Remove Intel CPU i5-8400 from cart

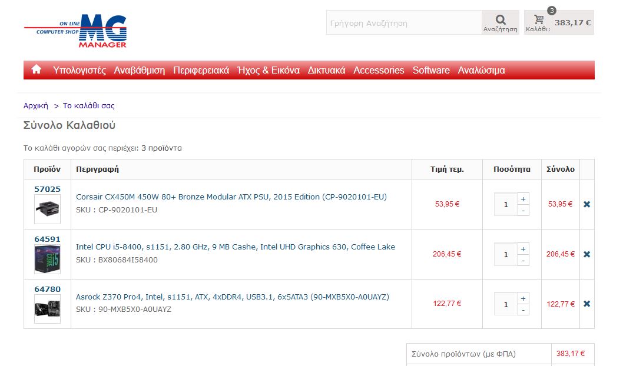[587, 254]
